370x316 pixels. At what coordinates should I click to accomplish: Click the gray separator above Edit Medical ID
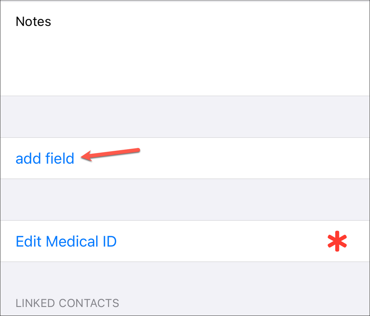click(x=185, y=200)
